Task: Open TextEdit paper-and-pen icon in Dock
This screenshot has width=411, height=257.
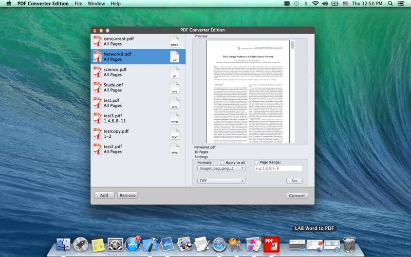Action: point(201,245)
